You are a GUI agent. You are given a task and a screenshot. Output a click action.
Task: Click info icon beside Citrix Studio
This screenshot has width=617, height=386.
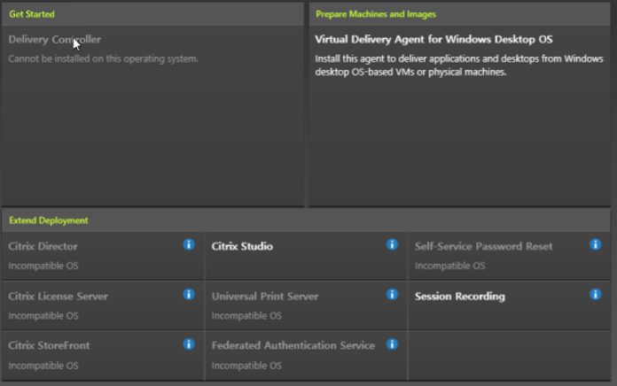tap(392, 244)
